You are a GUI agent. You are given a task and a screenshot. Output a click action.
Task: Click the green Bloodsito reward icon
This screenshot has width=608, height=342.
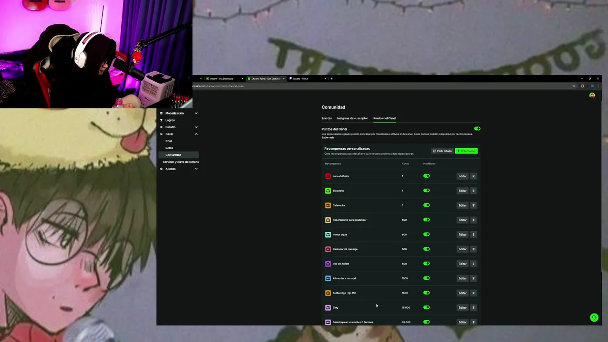pos(328,191)
